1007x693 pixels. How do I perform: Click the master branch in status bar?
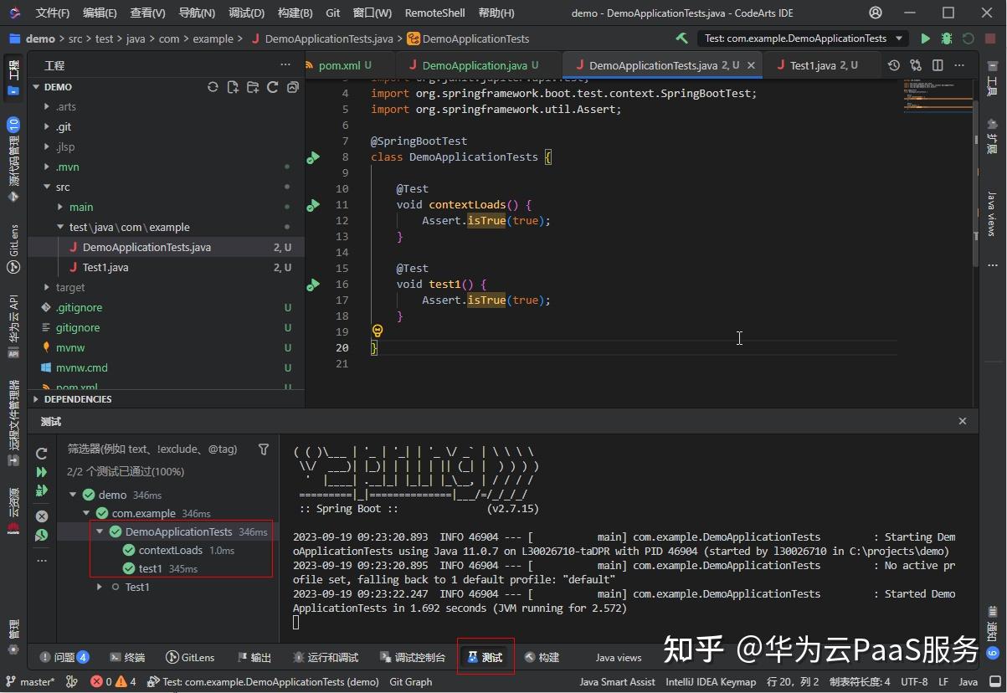click(30, 682)
